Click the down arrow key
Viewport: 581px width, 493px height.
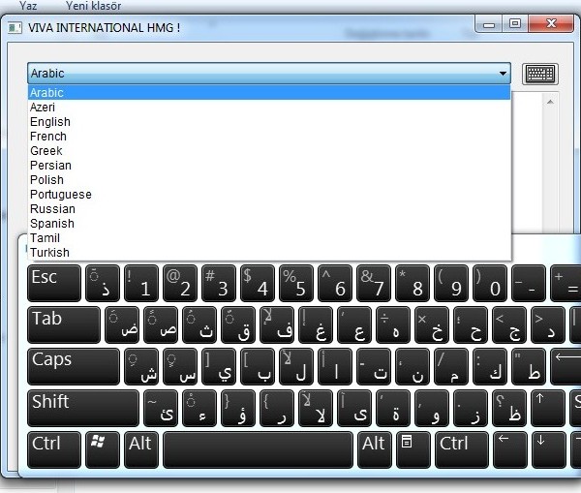click(549, 449)
